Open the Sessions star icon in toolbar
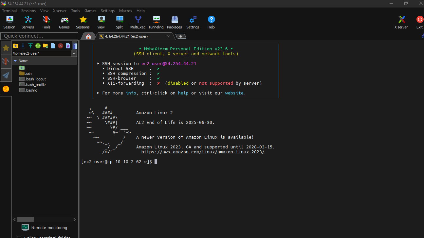Viewport: 424px width, 238px height. 83,22
